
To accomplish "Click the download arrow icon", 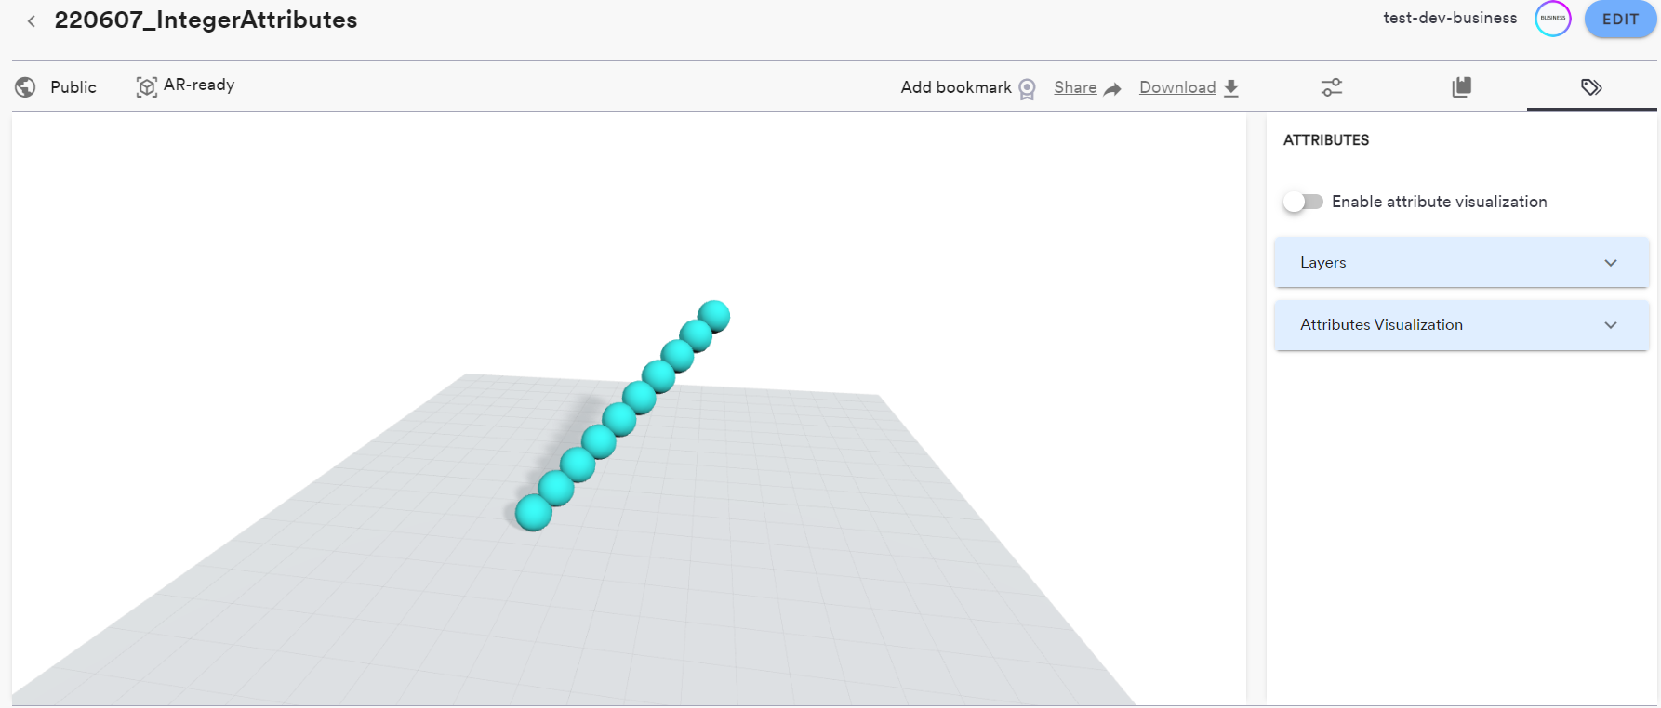I will tap(1230, 87).
